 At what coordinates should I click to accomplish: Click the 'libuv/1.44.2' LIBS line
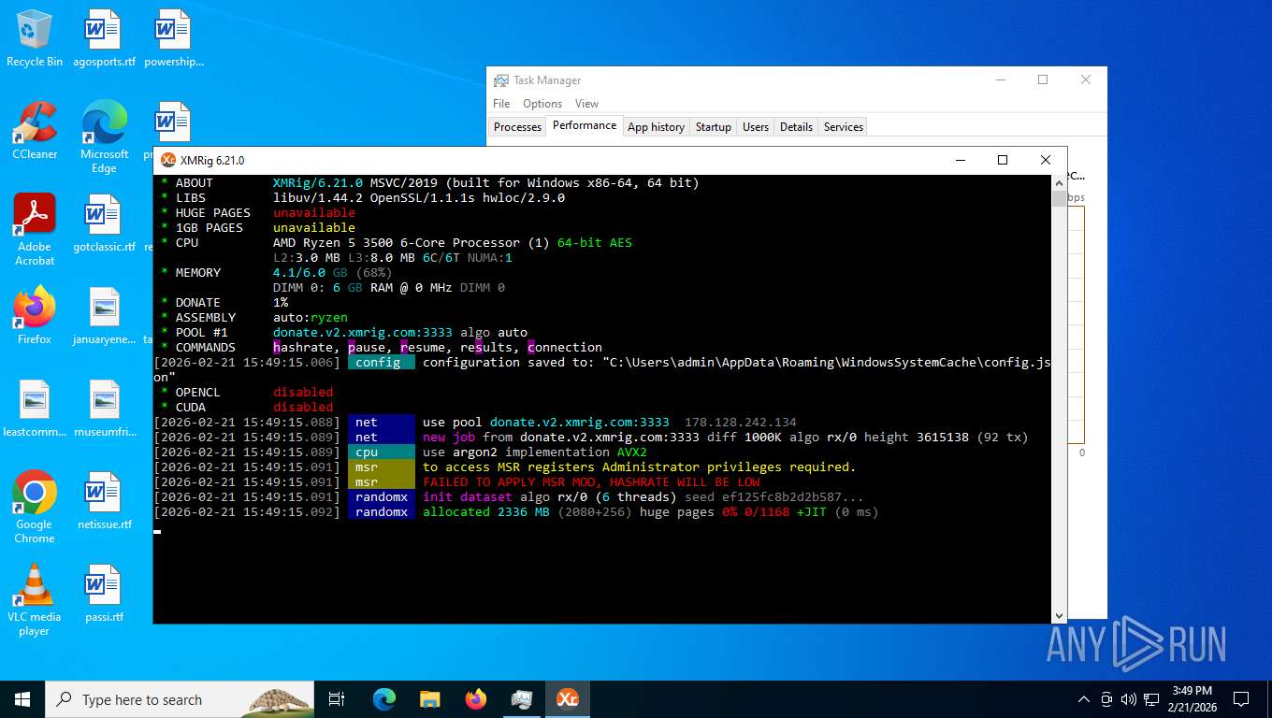pos(419,198)
